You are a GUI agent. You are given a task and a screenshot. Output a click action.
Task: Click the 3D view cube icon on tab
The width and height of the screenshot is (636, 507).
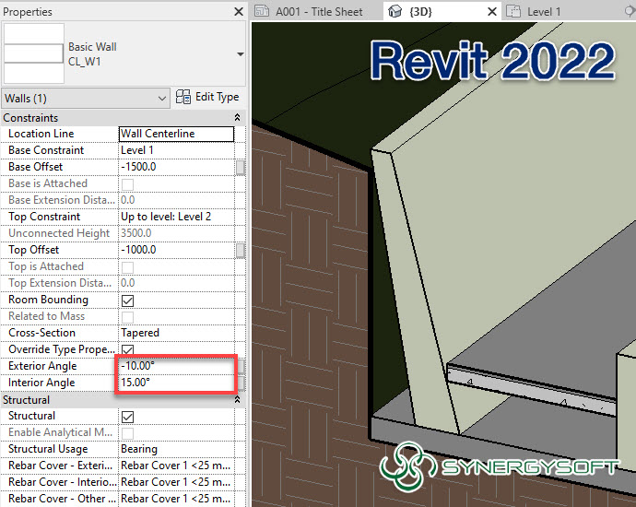tap(395, 12)
